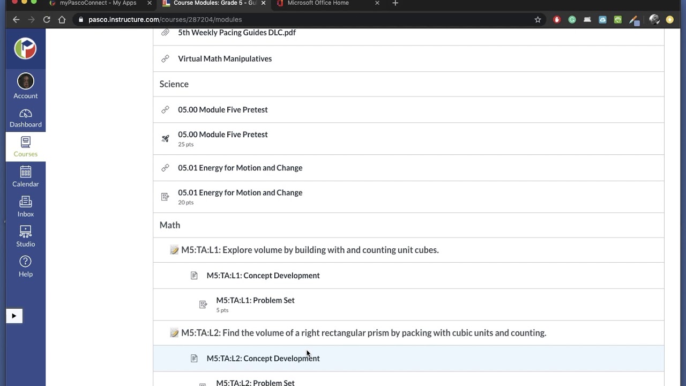The width and height of the screenshot is (686, 386).
Task: Open the 05.00 Module Five Pretest quiz
Action: click(222, 135)
